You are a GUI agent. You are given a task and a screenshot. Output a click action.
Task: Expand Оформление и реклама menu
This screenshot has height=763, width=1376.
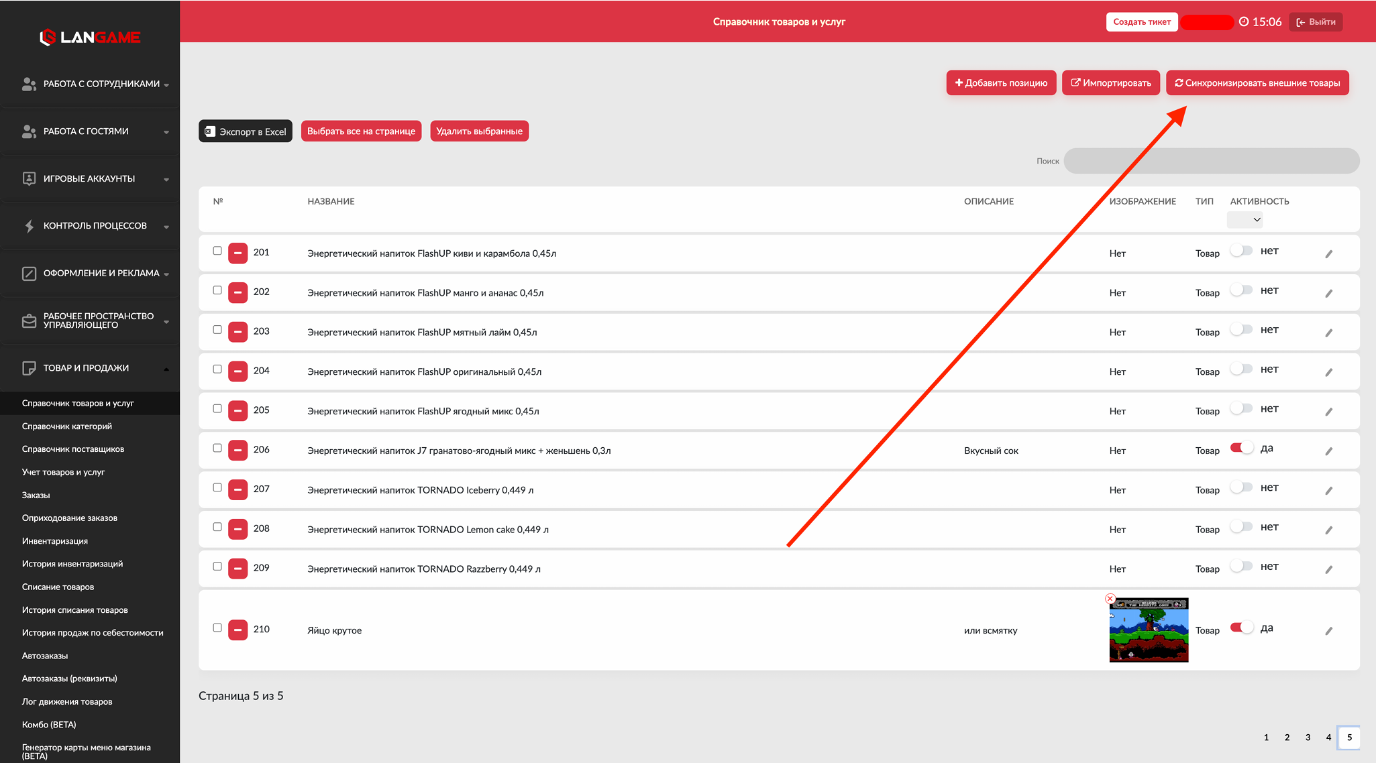pos(91,274)
